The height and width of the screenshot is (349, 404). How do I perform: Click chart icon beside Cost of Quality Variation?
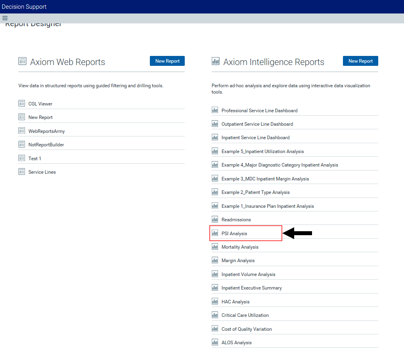215,329
